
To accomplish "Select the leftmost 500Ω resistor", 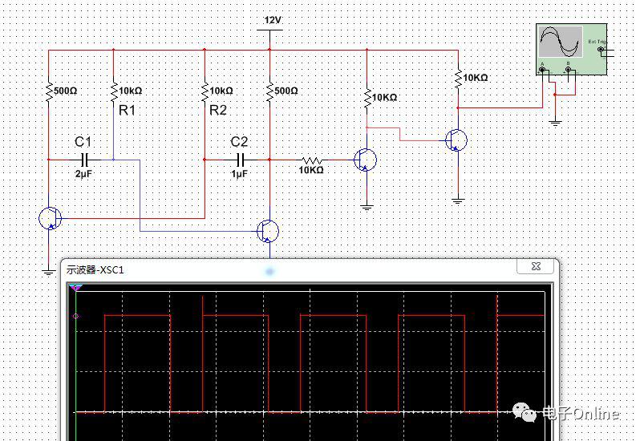I will click(49, 91).
